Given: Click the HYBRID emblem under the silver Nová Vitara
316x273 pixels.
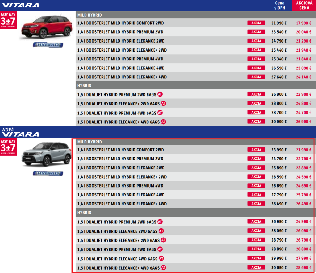Looking at the screenshot, I should click(x=48, y=173).
